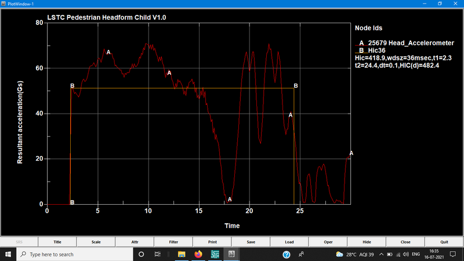Show hidden system tray icons
Screen dimensions: 464x261
coord(382,254)
